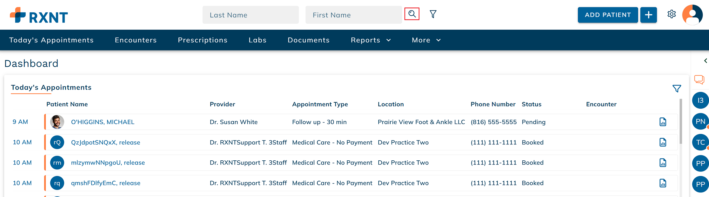Expand the Reports dropdown menu
The width and height of the screenshot is (709, 197).
pos(370,40)
